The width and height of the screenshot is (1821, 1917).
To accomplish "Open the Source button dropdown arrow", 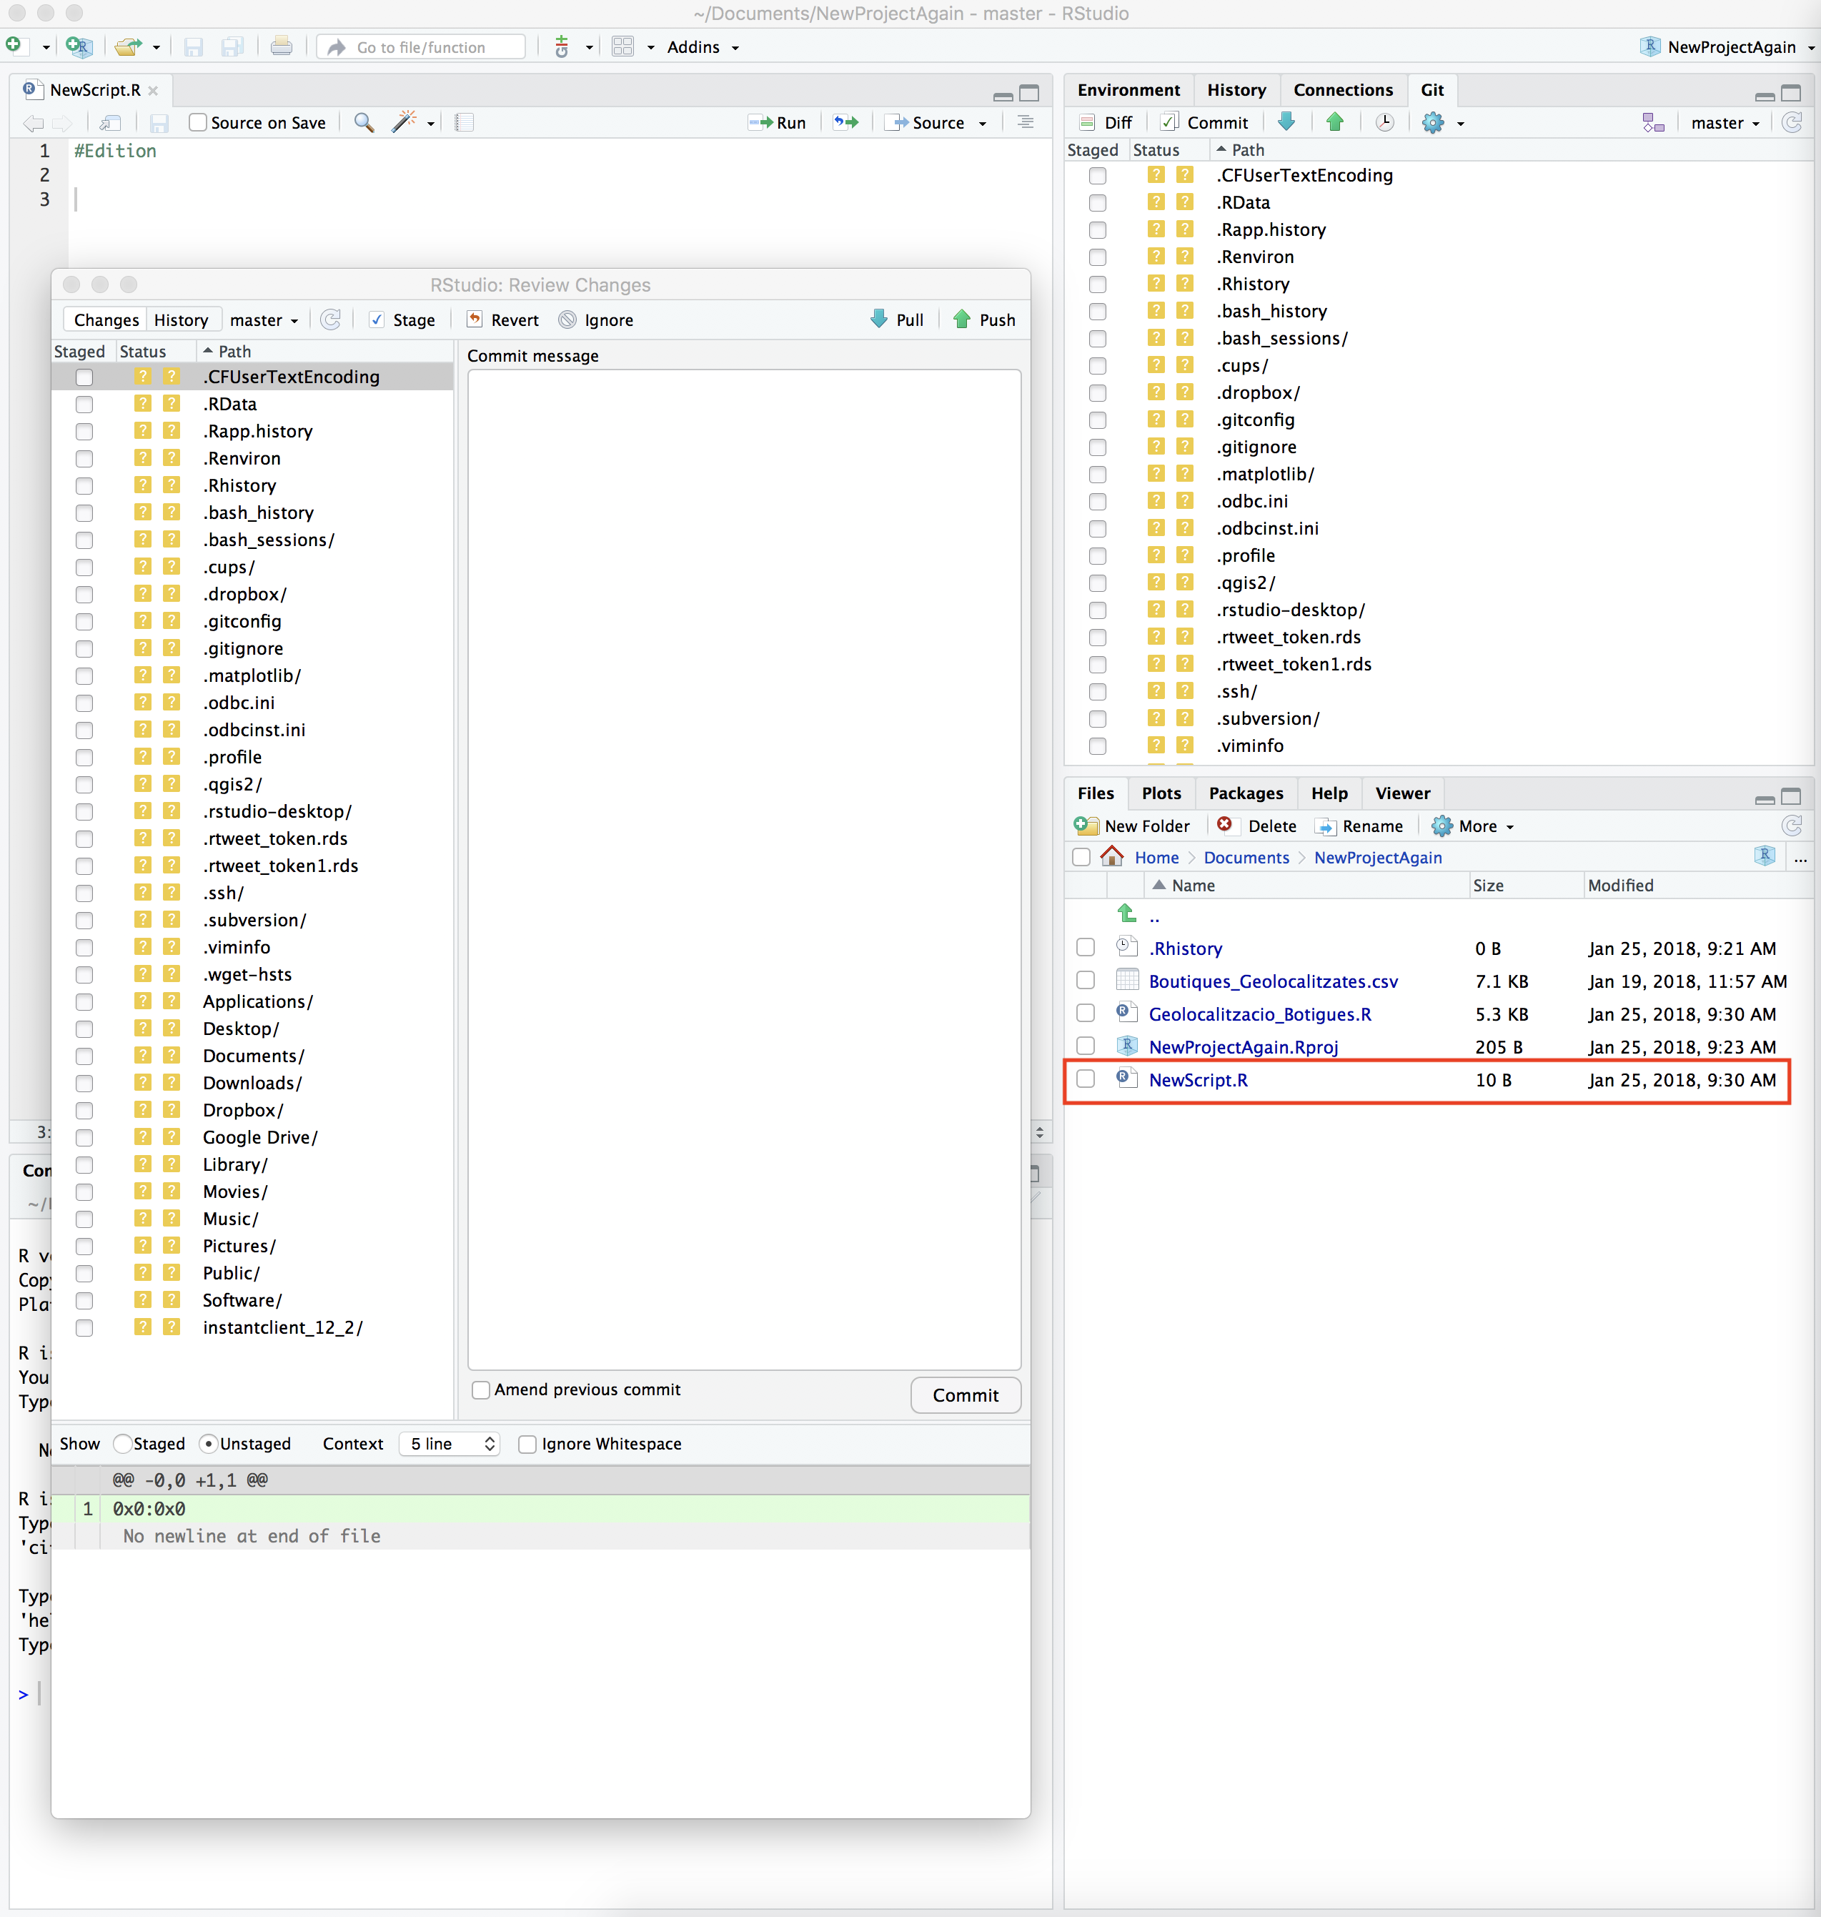I will click(x=983, y=122).
